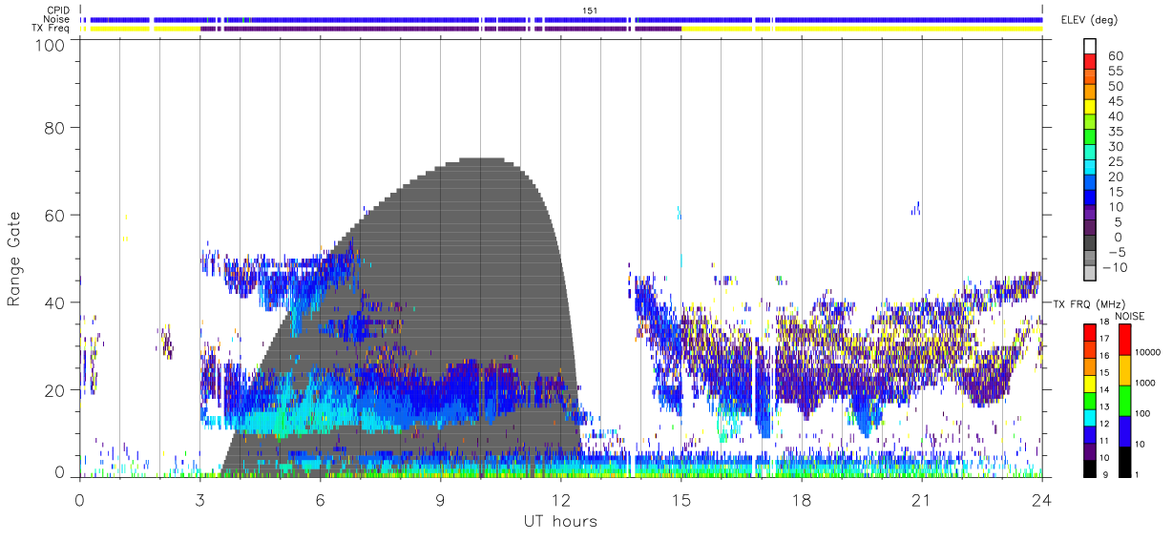
Task: Click the CPID value '151'
Action: (x=591, y=10)
